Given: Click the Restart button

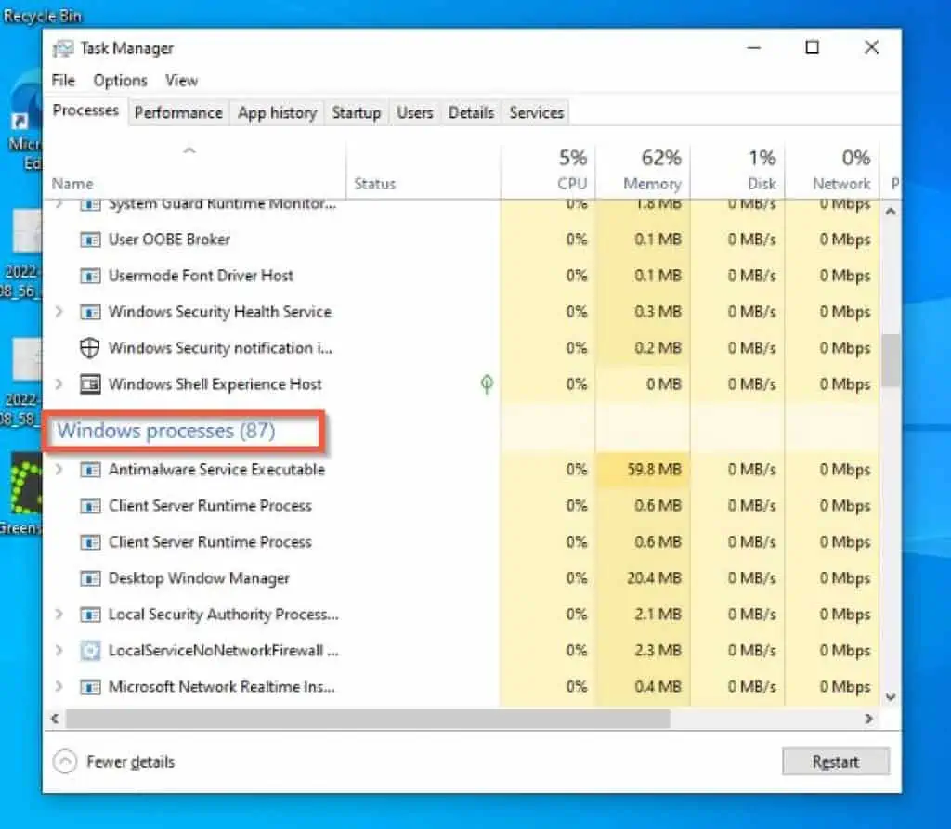Looking at the screenshot, I should click(x=835, y=762).
